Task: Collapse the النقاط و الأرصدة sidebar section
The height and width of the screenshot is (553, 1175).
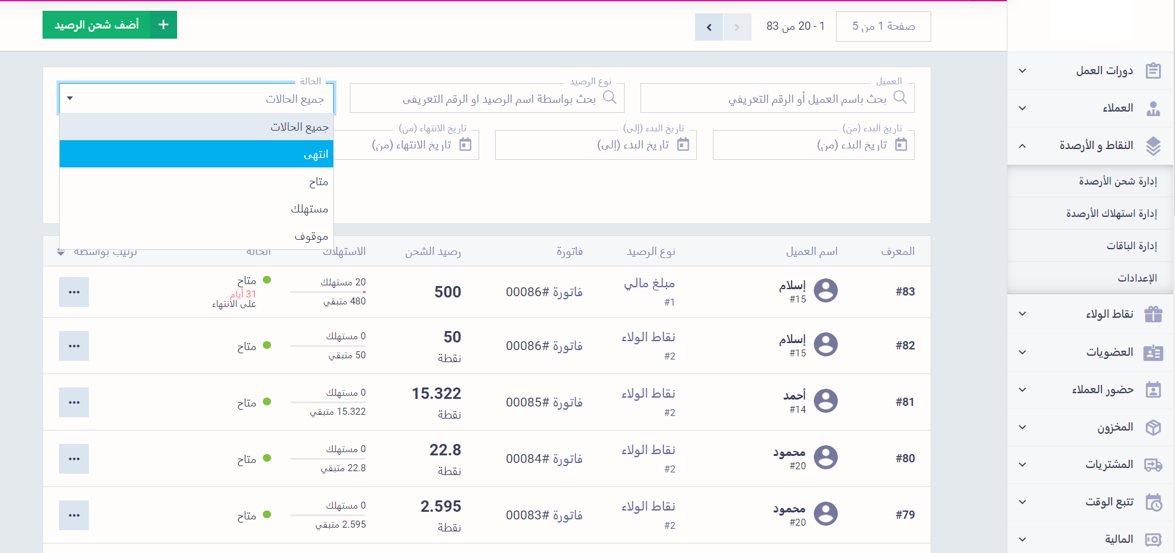Action: pos(1022,146)
